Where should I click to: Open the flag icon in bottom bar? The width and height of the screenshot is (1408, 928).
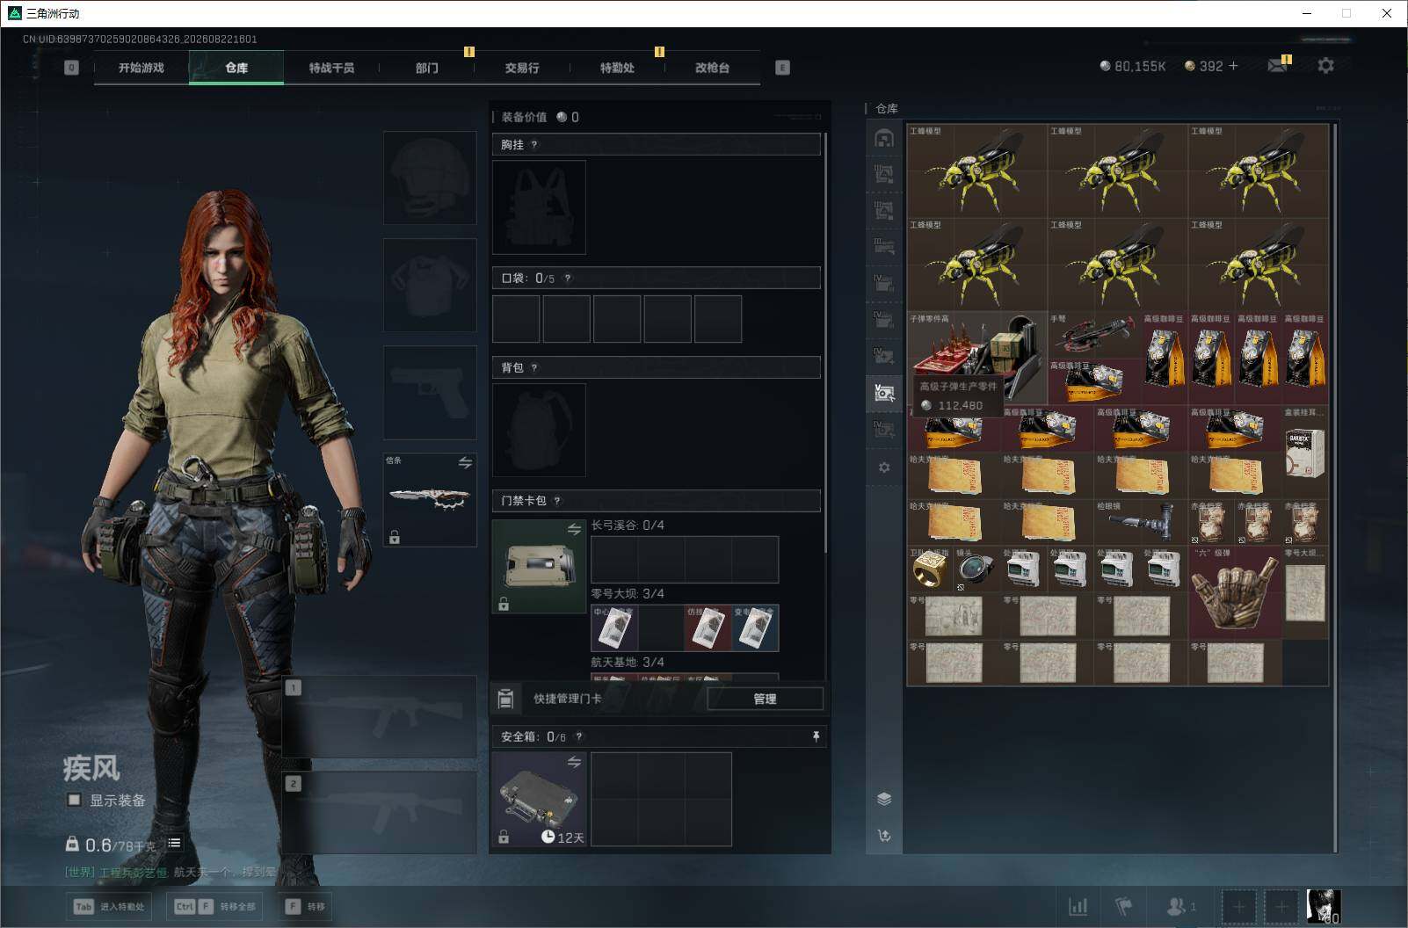[x=1123, y=906]
